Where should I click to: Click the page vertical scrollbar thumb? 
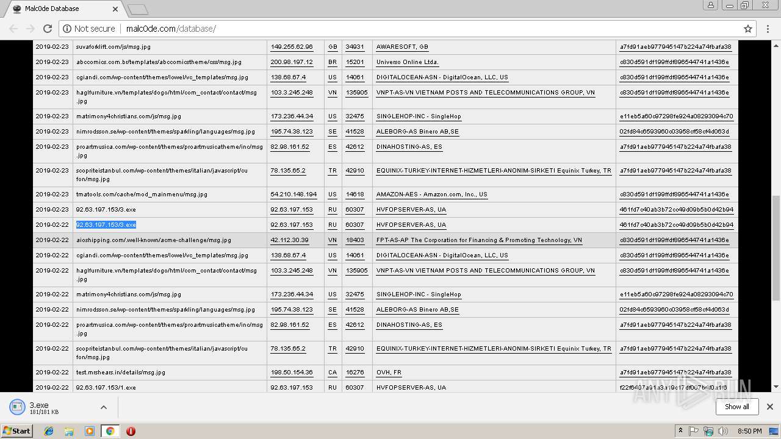tap(776, 248)
